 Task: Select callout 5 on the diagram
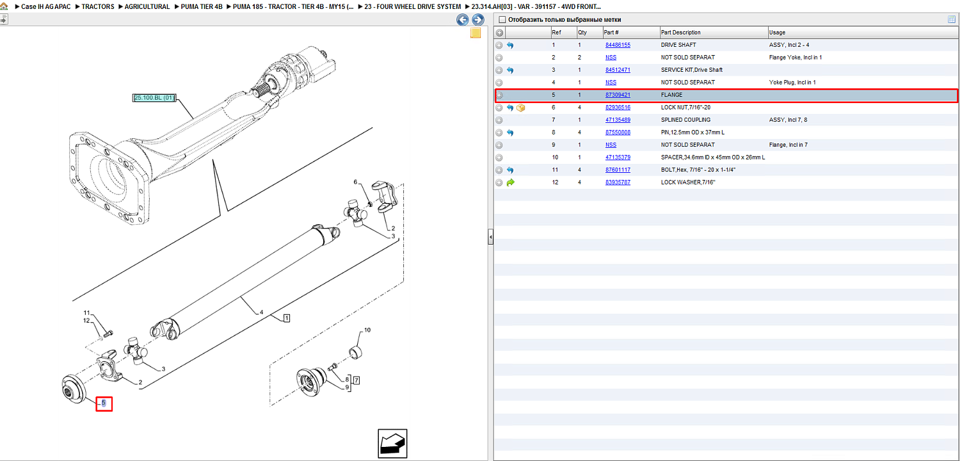pyautogui.click(x=104, y=404)
